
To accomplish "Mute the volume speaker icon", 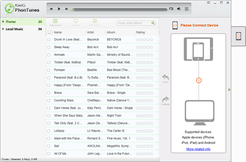I will click(x=179, y=9).
